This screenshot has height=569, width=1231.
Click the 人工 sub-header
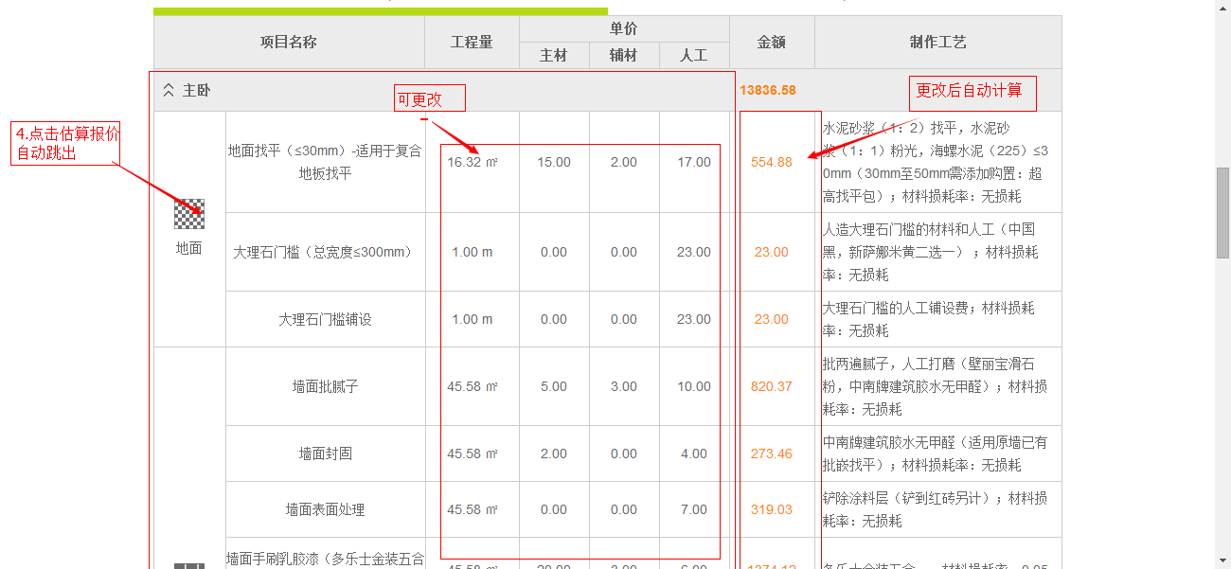point(694,56)
